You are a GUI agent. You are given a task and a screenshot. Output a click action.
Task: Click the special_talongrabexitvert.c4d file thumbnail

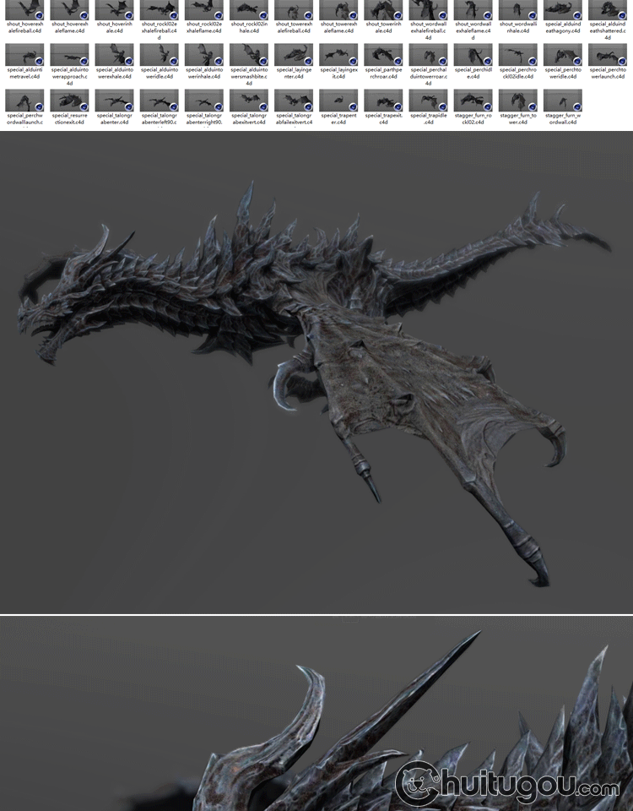[249, 101]
